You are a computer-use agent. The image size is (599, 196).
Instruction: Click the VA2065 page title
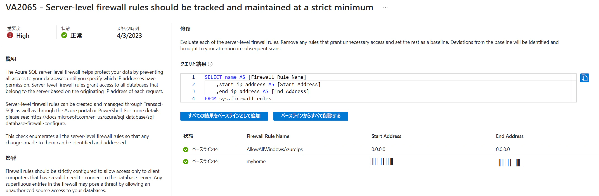[190, 7]
